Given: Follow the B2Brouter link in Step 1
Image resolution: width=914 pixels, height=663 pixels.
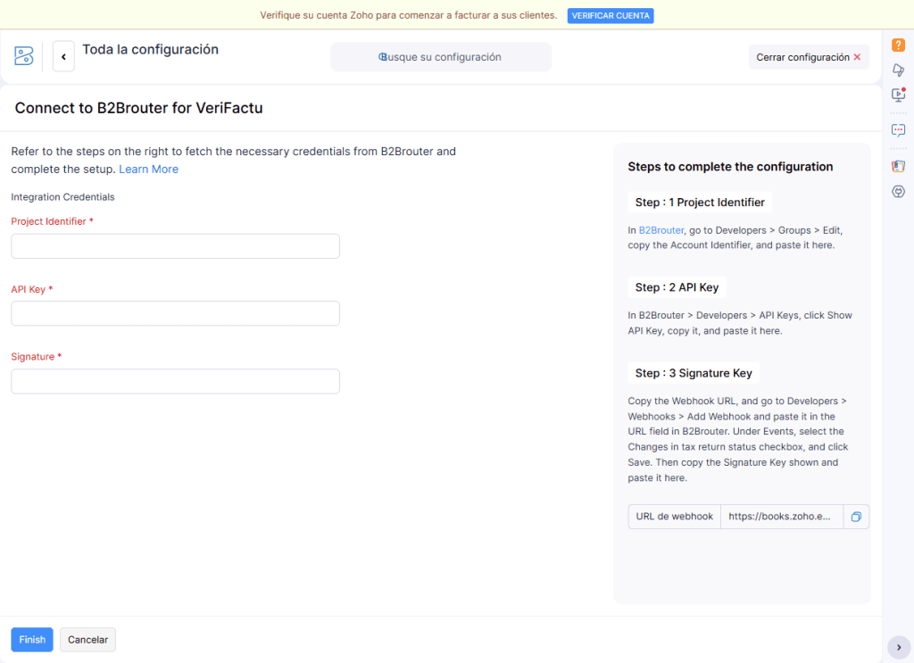Looking at the screenshot, I should point(661,230).
